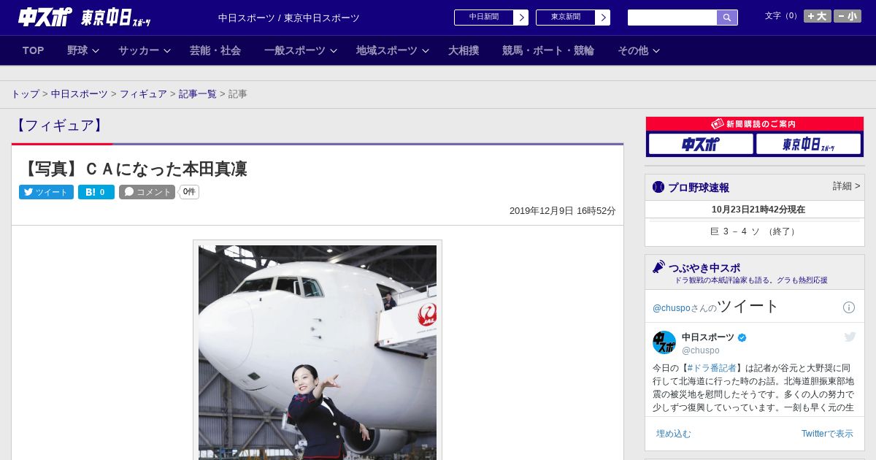This screenshot has height=460, width=876.
Task: Click 東京中日スポーツ subscription banner button
Action: pyautogui.click(x=808, y=145)
